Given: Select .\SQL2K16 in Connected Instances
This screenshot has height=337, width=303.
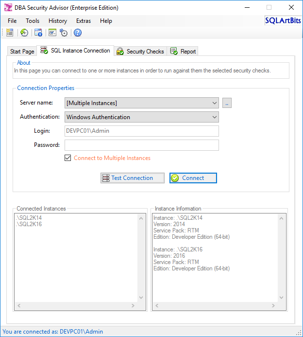Looking at the screenshot, I should tap(29, 224).
